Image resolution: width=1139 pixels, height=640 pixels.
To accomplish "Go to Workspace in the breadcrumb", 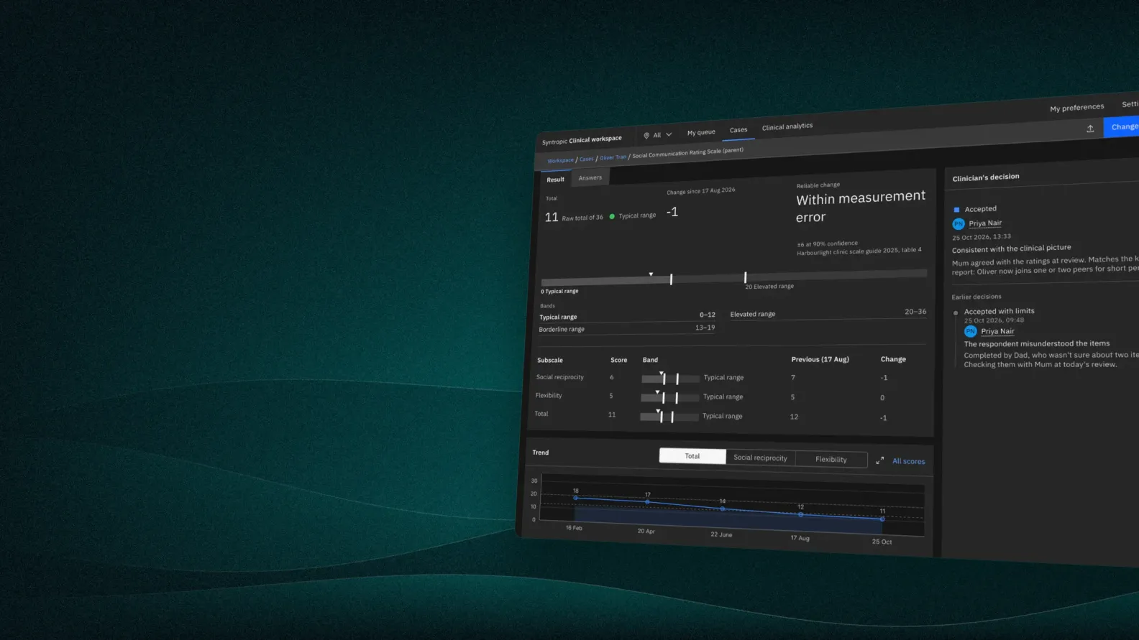I will coord(561,161).
